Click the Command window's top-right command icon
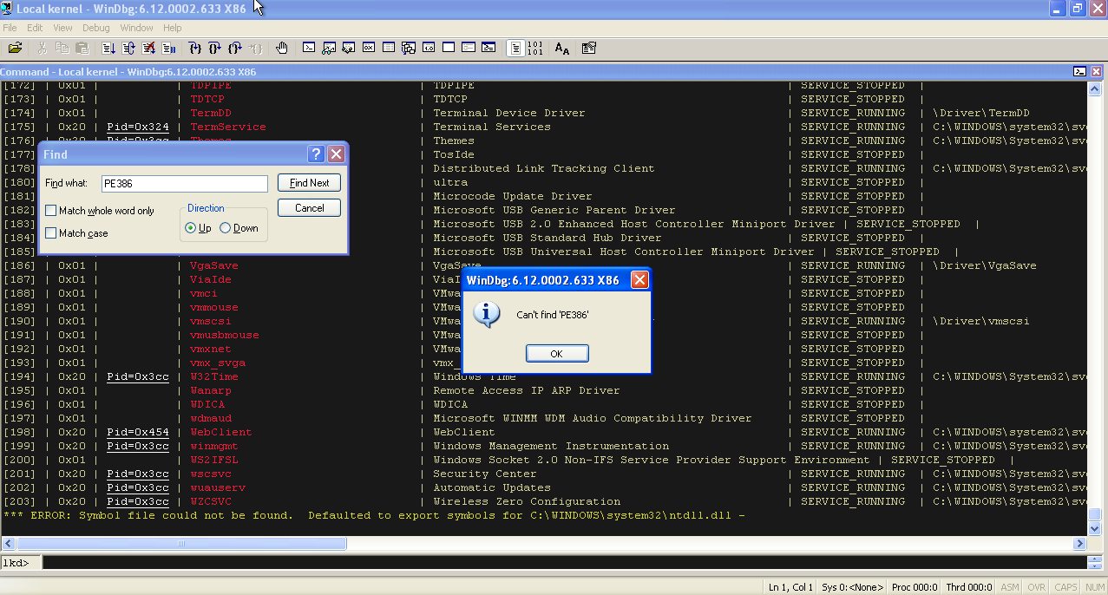1108x595 pixels. (x=1079, y=72)
